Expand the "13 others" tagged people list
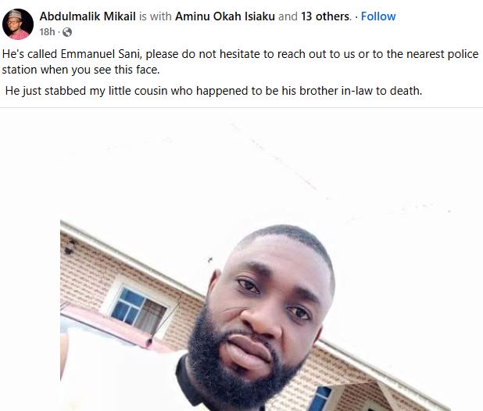483x411 pixels. coord(325,16)
